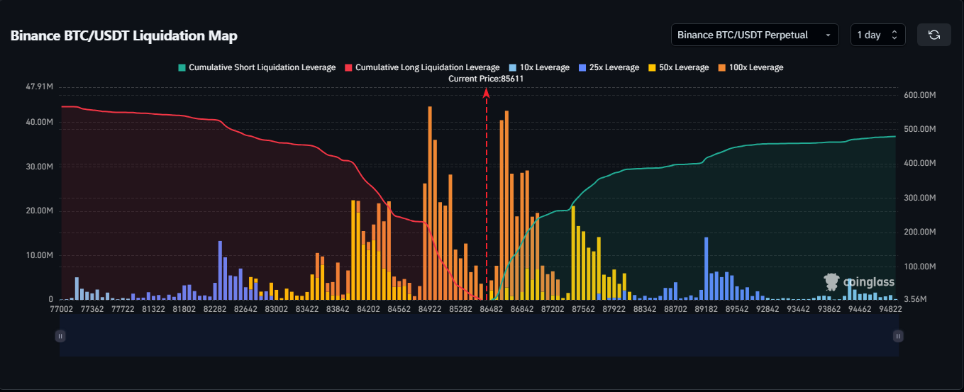Click the refresh icon button
This screenshot has height=392, width=964.
[x=934, y=35]
